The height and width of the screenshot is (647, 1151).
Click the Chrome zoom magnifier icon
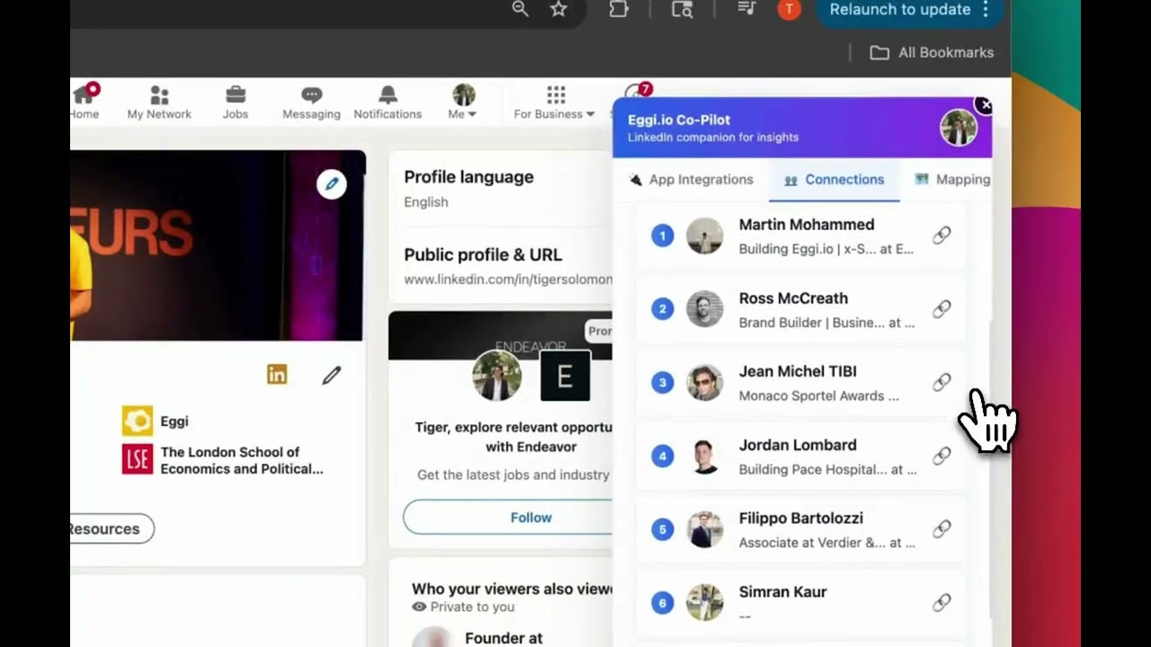coord(521,9)
